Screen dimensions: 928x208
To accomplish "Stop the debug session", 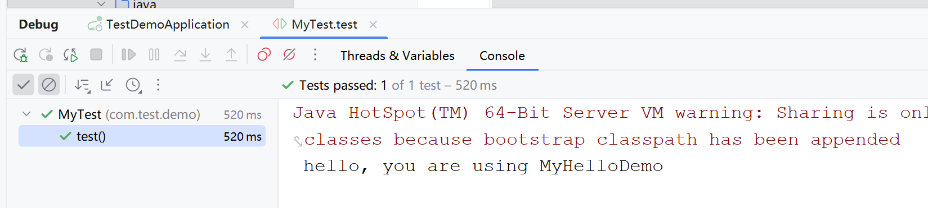I will 96,54.
